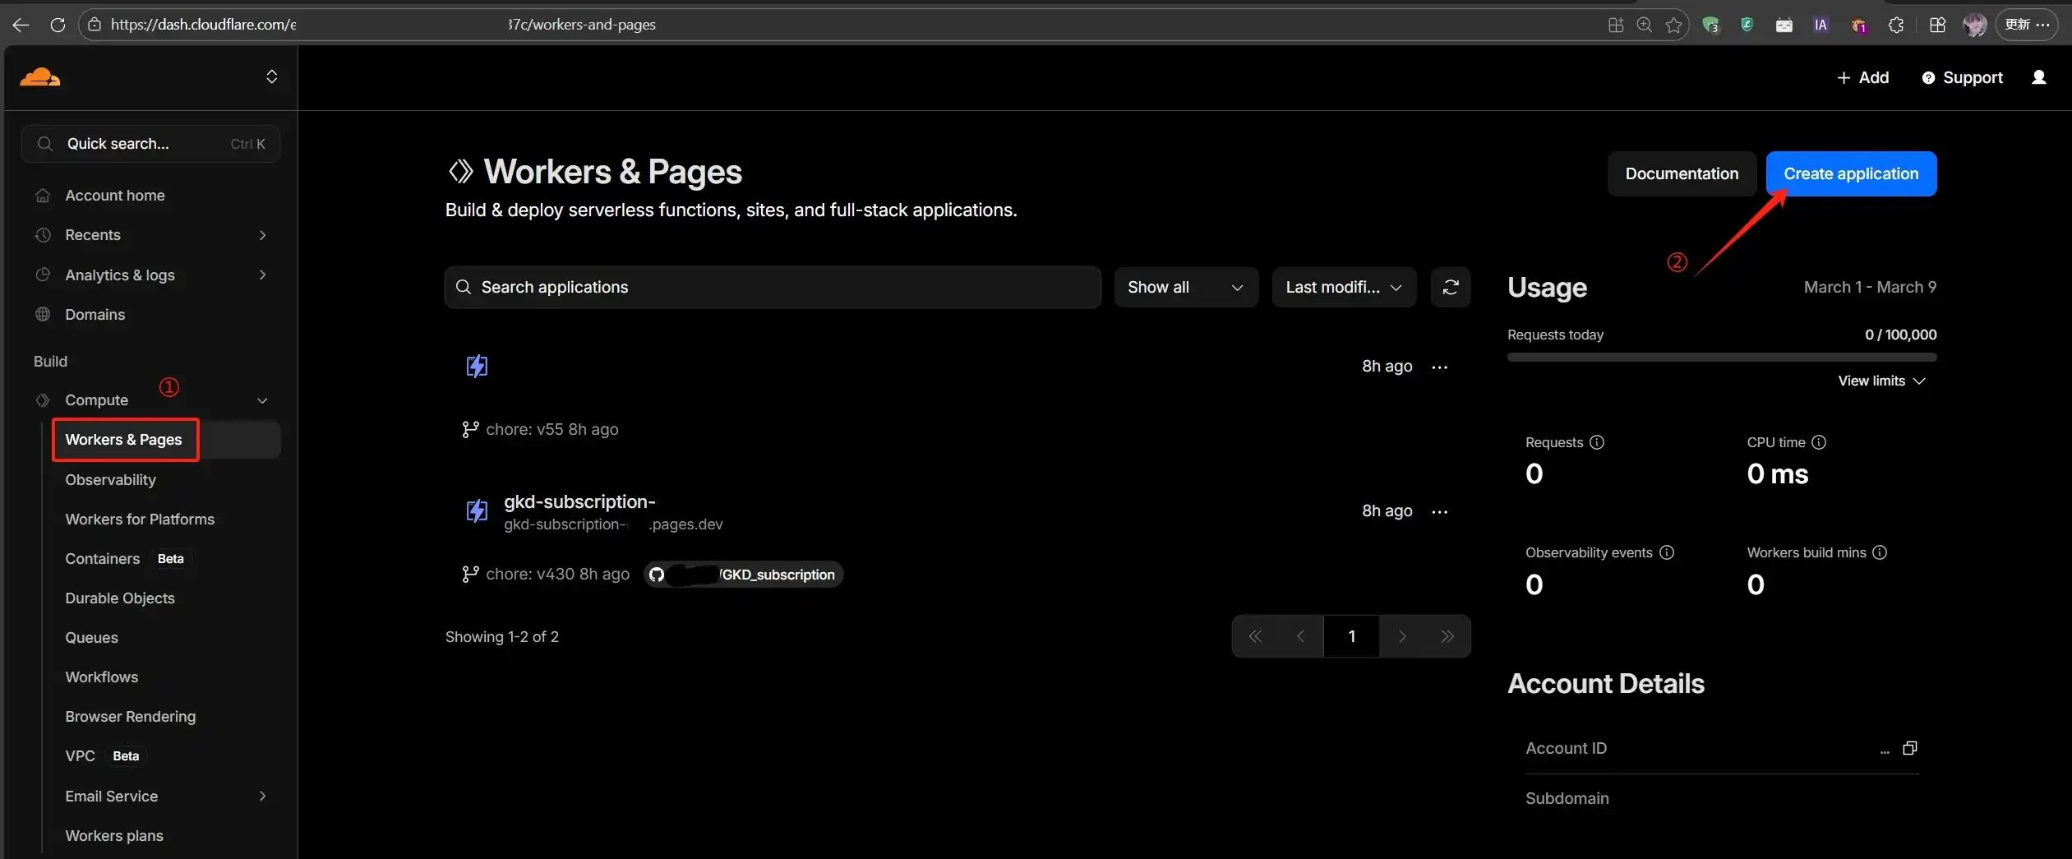Viewport: 2072px width, 859px height.
Task: Open the GKD_subscription GitHub repo chip
Action: click(x=743, y=575)
